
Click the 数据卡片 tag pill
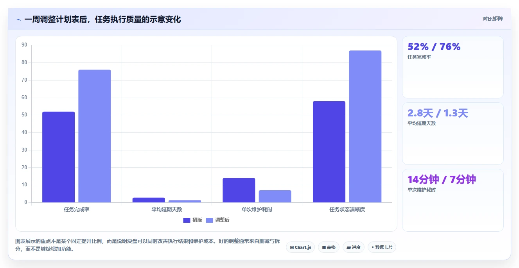pos(382,247)
